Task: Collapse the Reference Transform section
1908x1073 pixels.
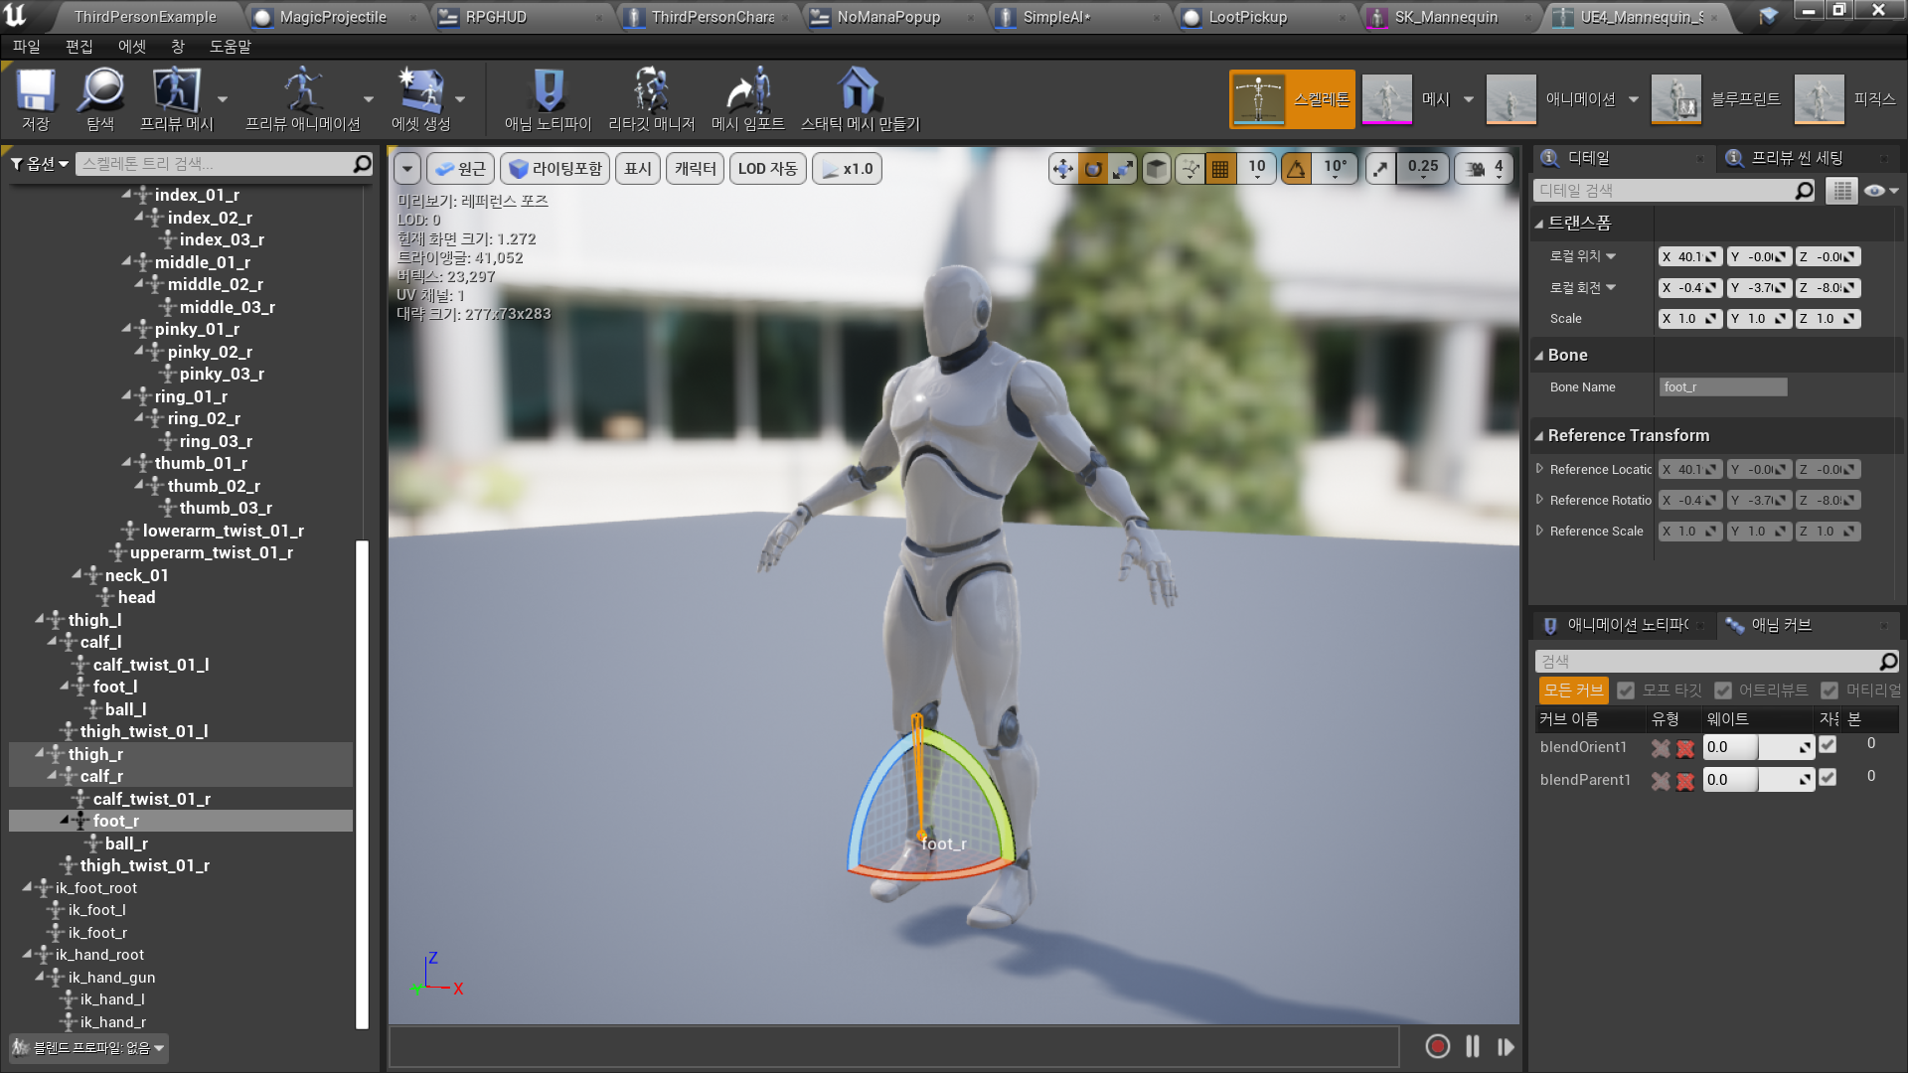Action: tap(1538, 435)
